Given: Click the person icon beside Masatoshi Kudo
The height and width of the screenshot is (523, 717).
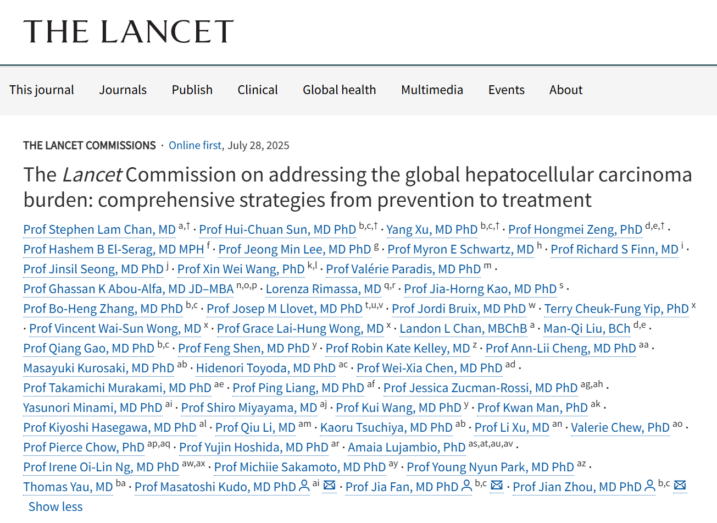Looking at the screenshot, I should pyautogui.click(x=304, y=486).
